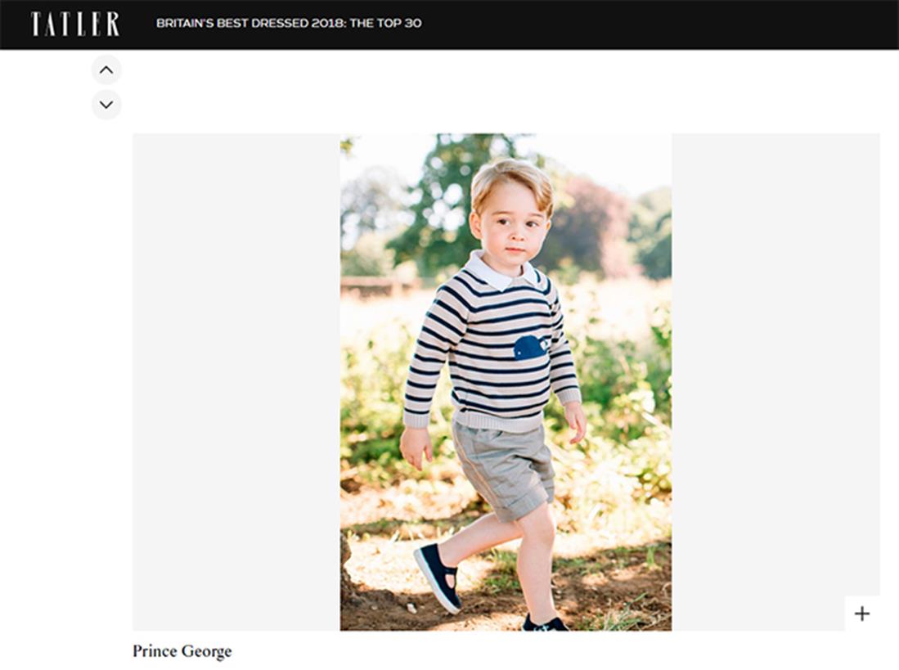Click the grey panel right of the photo

click(x=775, y=360)
